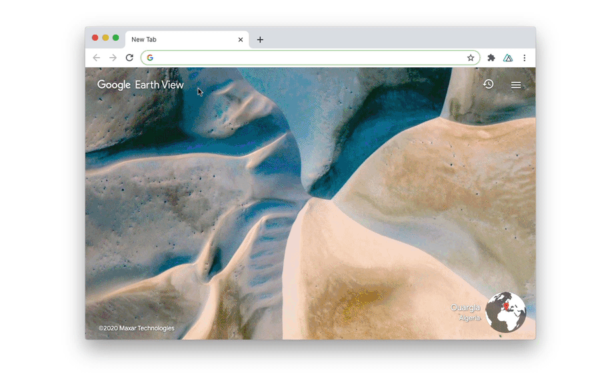Bookmark this page with the star icon
Viewport: 608px width, 373px height.
click(x=471, y=58)
